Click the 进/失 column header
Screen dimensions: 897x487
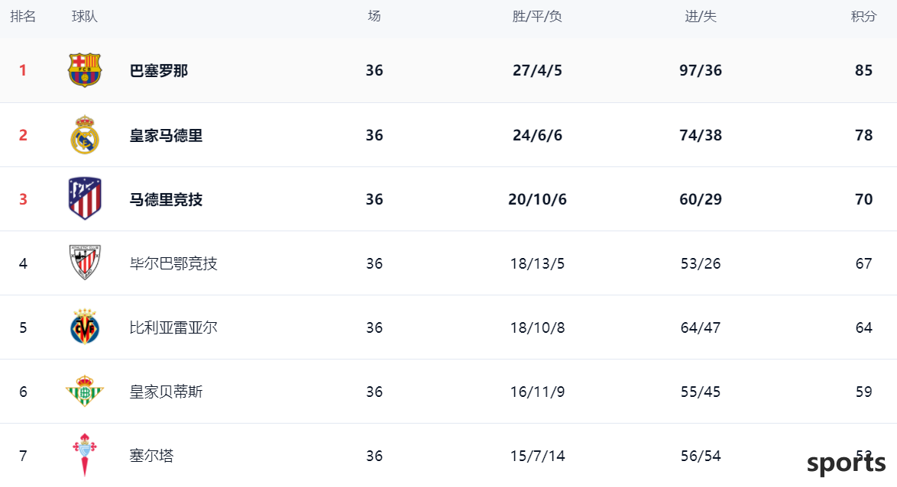pyautogui.click(x=701, y=17)
